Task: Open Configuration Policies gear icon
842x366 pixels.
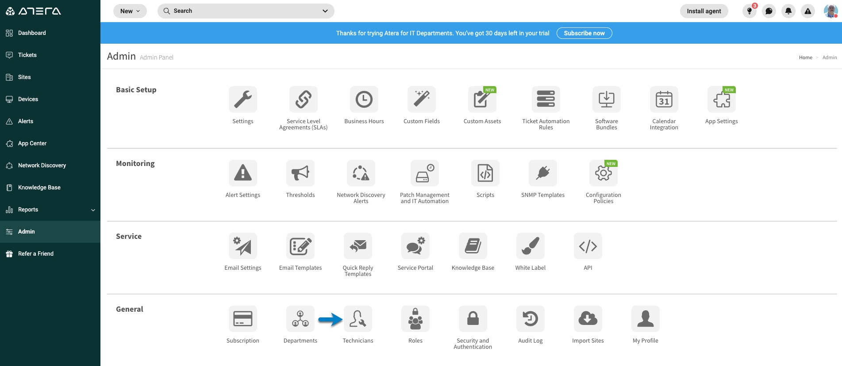Action: click(x=604, y=173)
